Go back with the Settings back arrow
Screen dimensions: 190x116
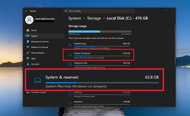[26, 11]
